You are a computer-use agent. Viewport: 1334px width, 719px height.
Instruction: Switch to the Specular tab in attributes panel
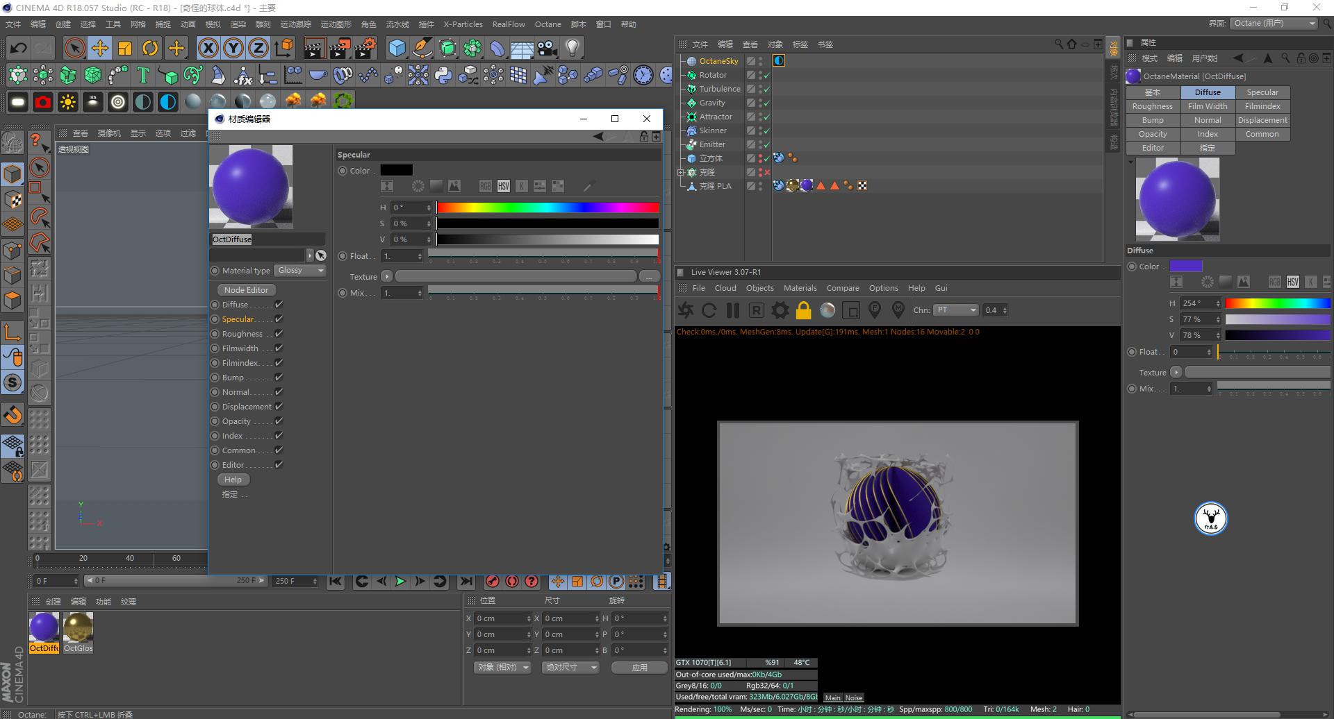click(x=1262, y=92)
